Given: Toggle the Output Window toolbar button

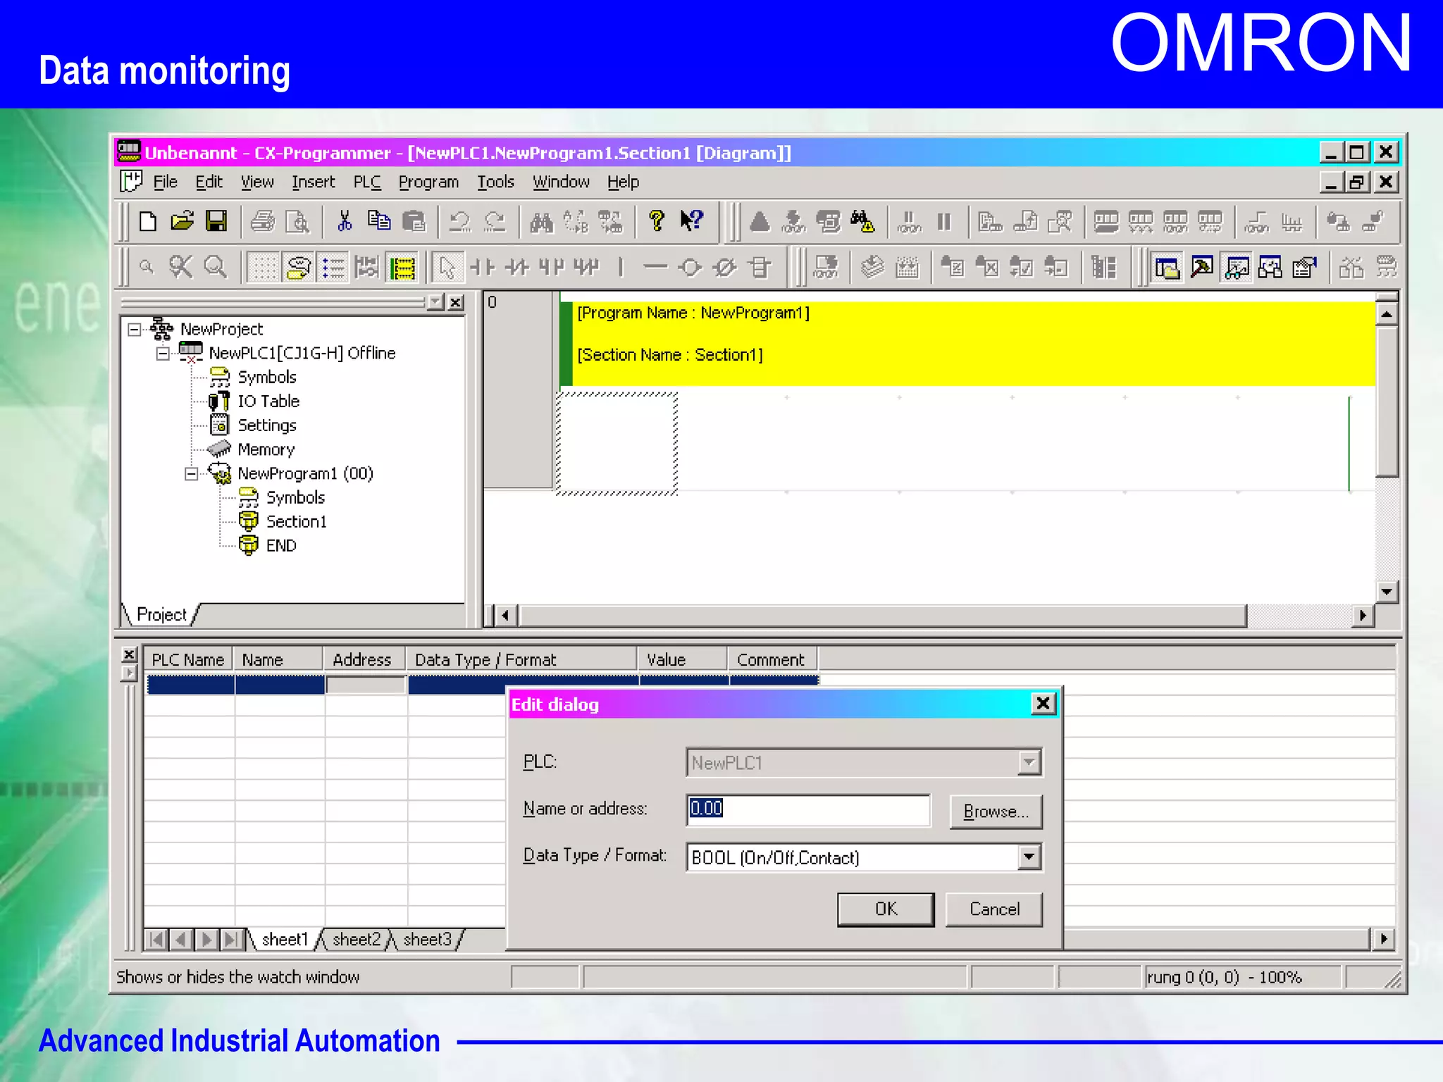Looking at the screenshot, I should pos(1202,267).
